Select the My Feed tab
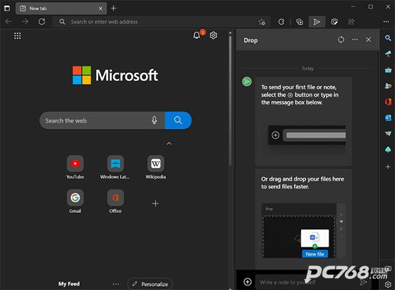This screenshot has width=395, height=290. click(x=69, y=284)
